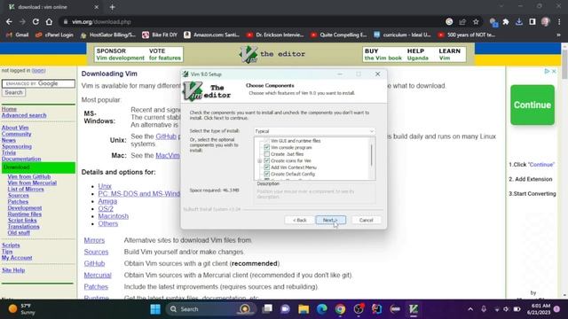This screenshot has width=568, height=319.
Task: Switch to Google Chrome on the taskbar
Action: tap(340, 309)
